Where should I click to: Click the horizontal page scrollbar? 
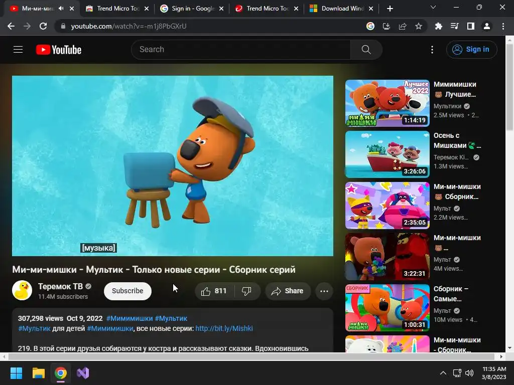251,356
